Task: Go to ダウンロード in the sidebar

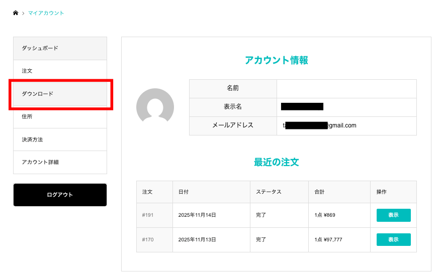Action: point(60,94)
